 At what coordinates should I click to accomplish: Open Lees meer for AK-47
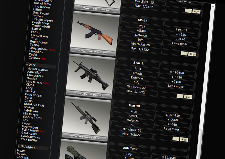[x=180, y=44]
